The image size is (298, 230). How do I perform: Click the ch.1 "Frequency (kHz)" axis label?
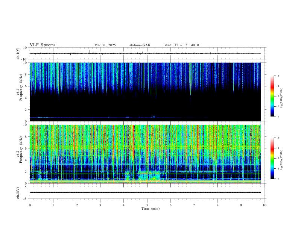click(x=21, y=87)
